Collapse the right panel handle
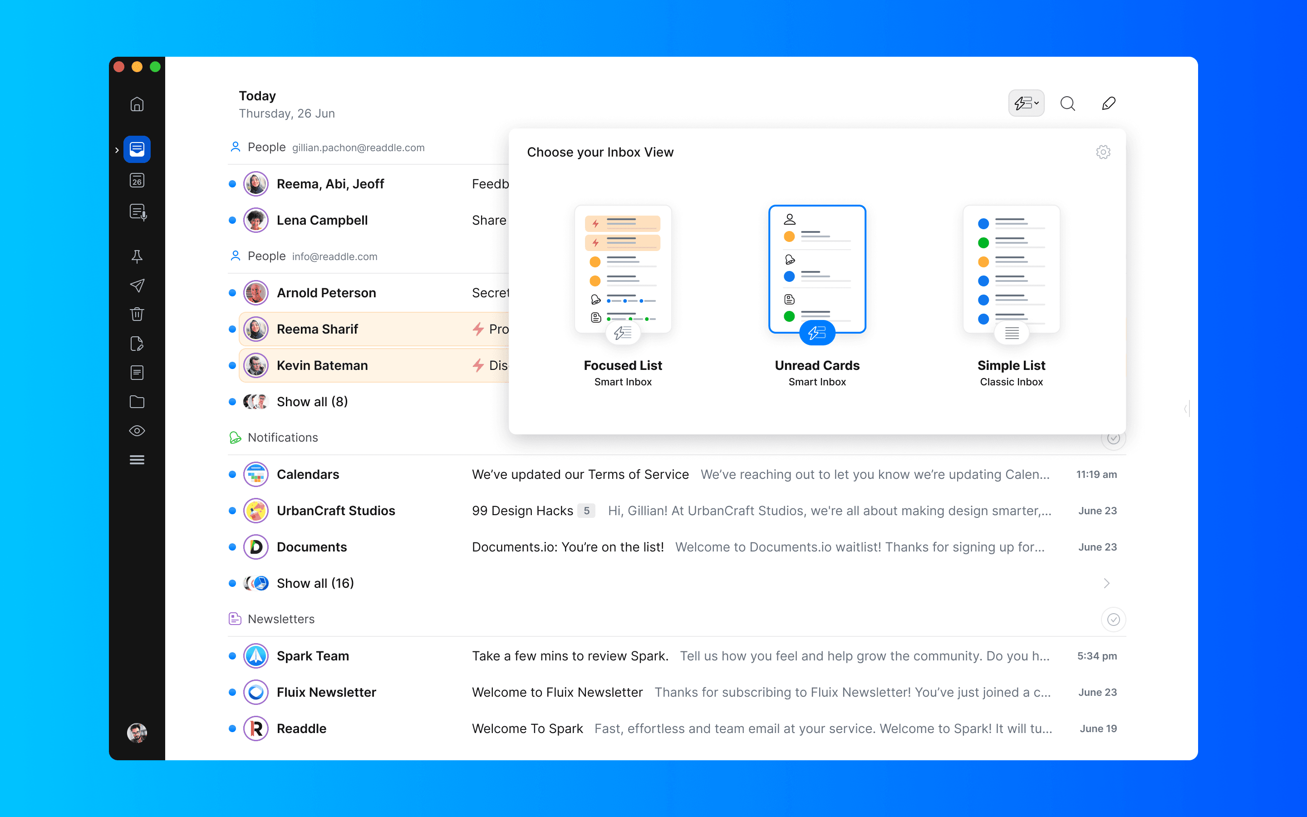Image resolution: width=1307 pixels, height=817 pixels. tap(1187, 408)
